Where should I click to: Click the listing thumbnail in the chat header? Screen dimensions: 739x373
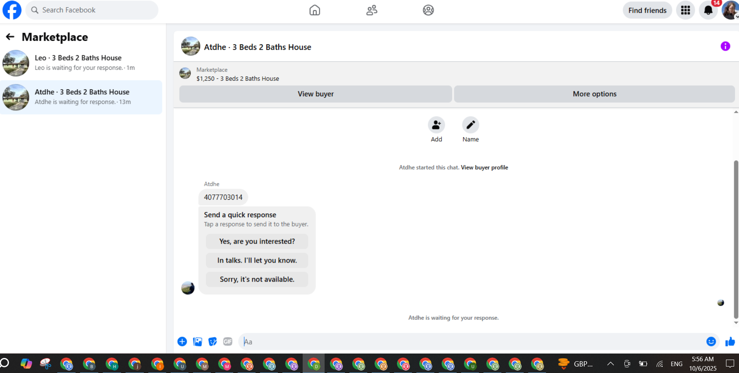pyautogui.click(x=191, y=46)
